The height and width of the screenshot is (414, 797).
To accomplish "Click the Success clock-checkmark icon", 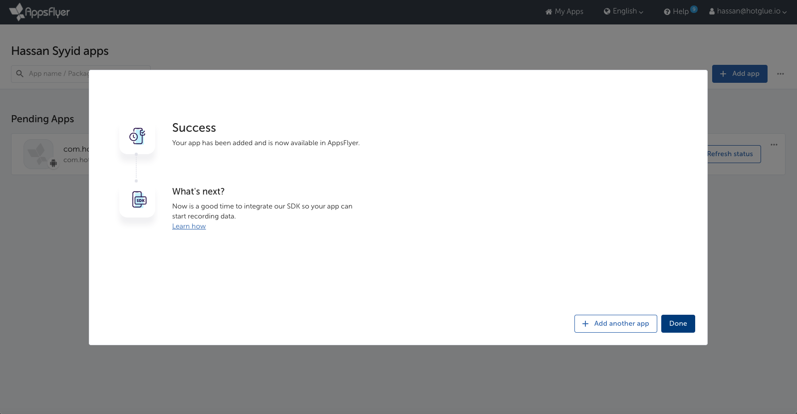I will pyautogui.click(x=137, y=136).
